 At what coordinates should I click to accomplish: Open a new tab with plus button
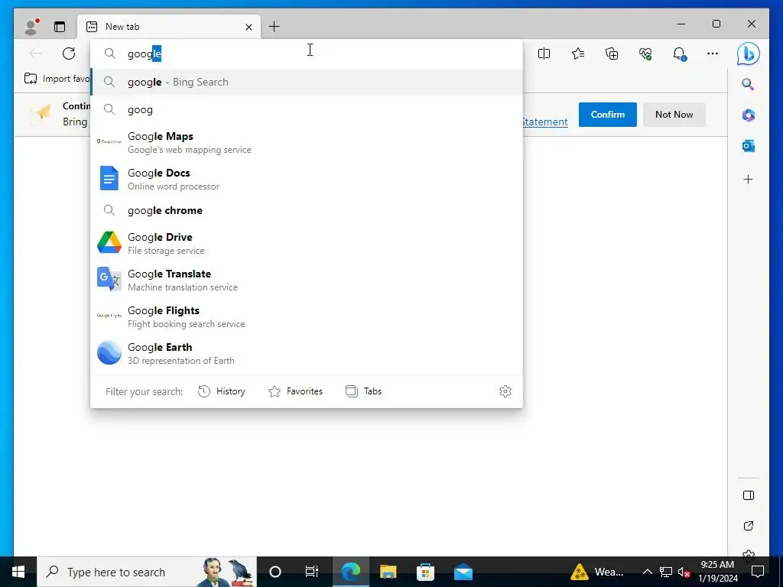pos(275,27)
